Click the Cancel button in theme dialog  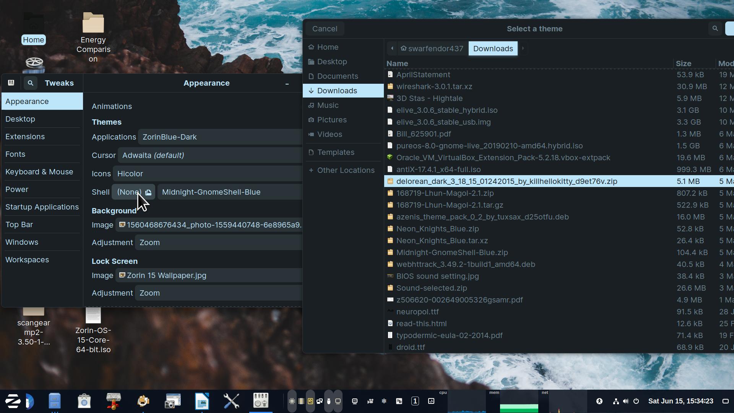pyautogui.click(x=325, y=29)
